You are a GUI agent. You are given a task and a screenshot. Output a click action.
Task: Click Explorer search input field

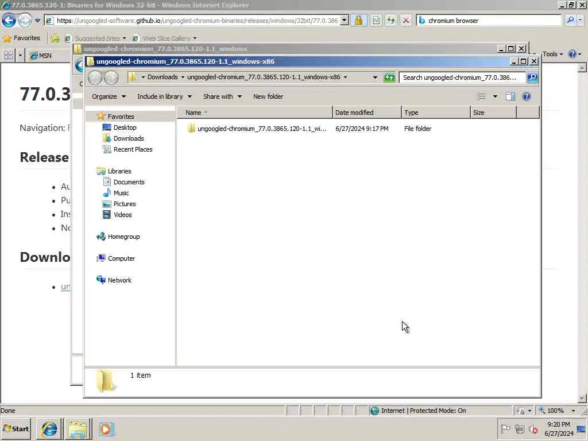(462, 78)
